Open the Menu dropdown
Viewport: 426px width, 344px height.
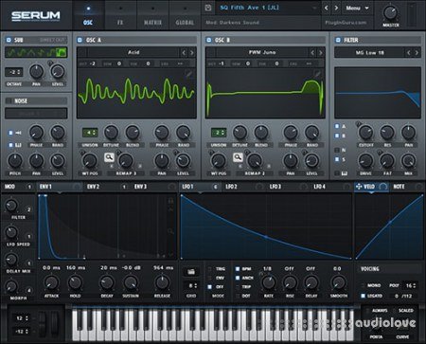click(357, 8)
